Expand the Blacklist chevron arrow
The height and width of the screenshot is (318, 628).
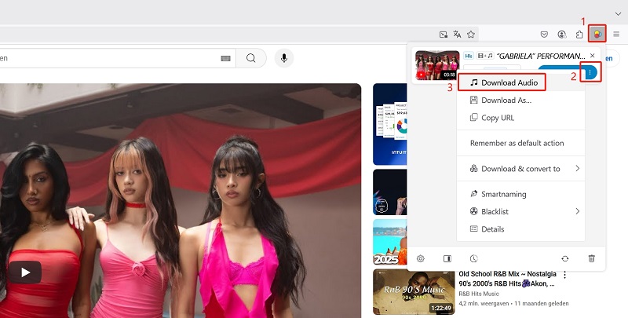click(x=578, y=211)
